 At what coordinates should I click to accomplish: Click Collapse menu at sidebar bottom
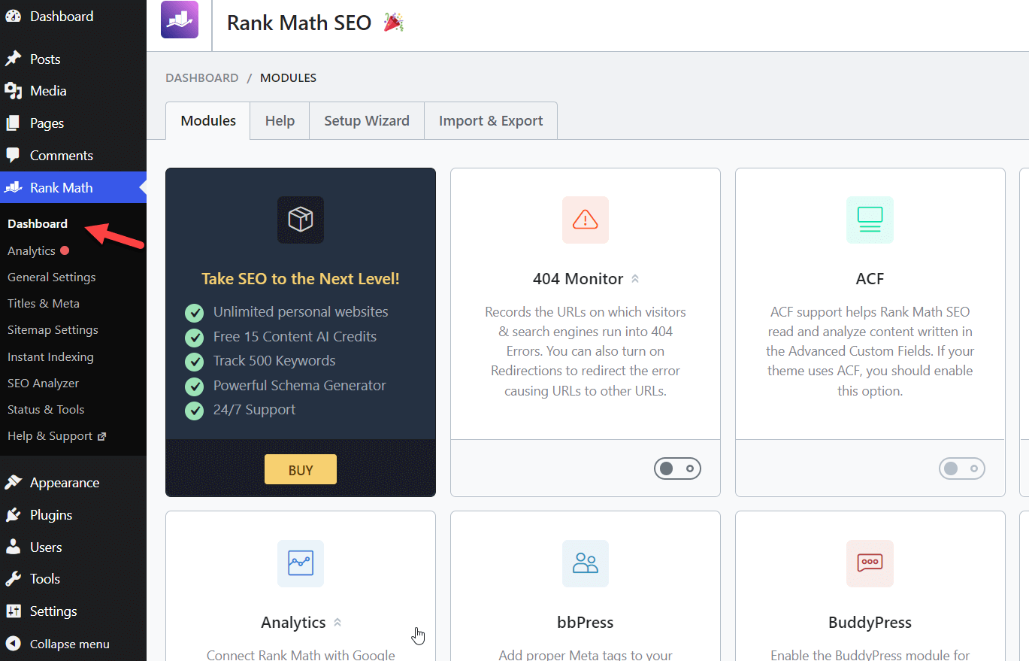tap(68, 644)
